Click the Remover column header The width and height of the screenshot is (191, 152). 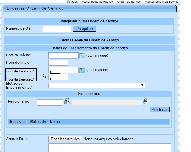(x=18, y=122)
